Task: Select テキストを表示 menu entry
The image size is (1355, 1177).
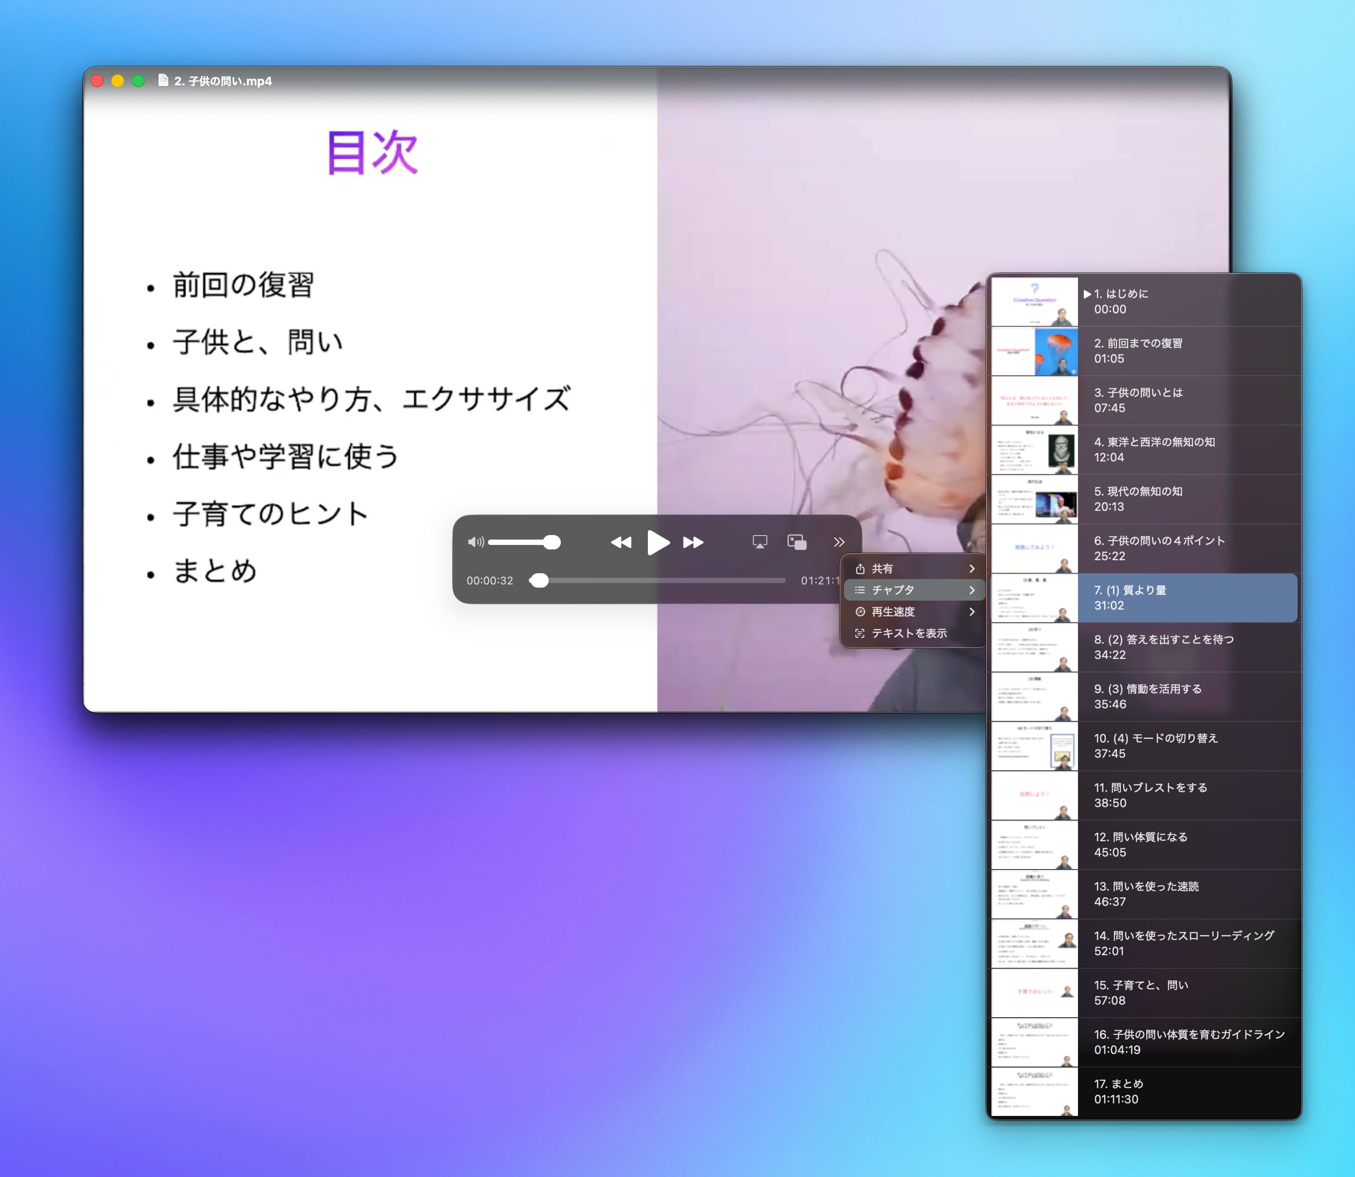Action: click(x=908, y=633)
